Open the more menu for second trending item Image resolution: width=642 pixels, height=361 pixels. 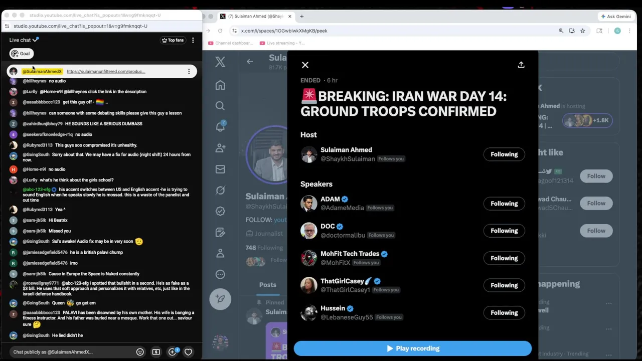pyautogui.click(x=608, y=328)
